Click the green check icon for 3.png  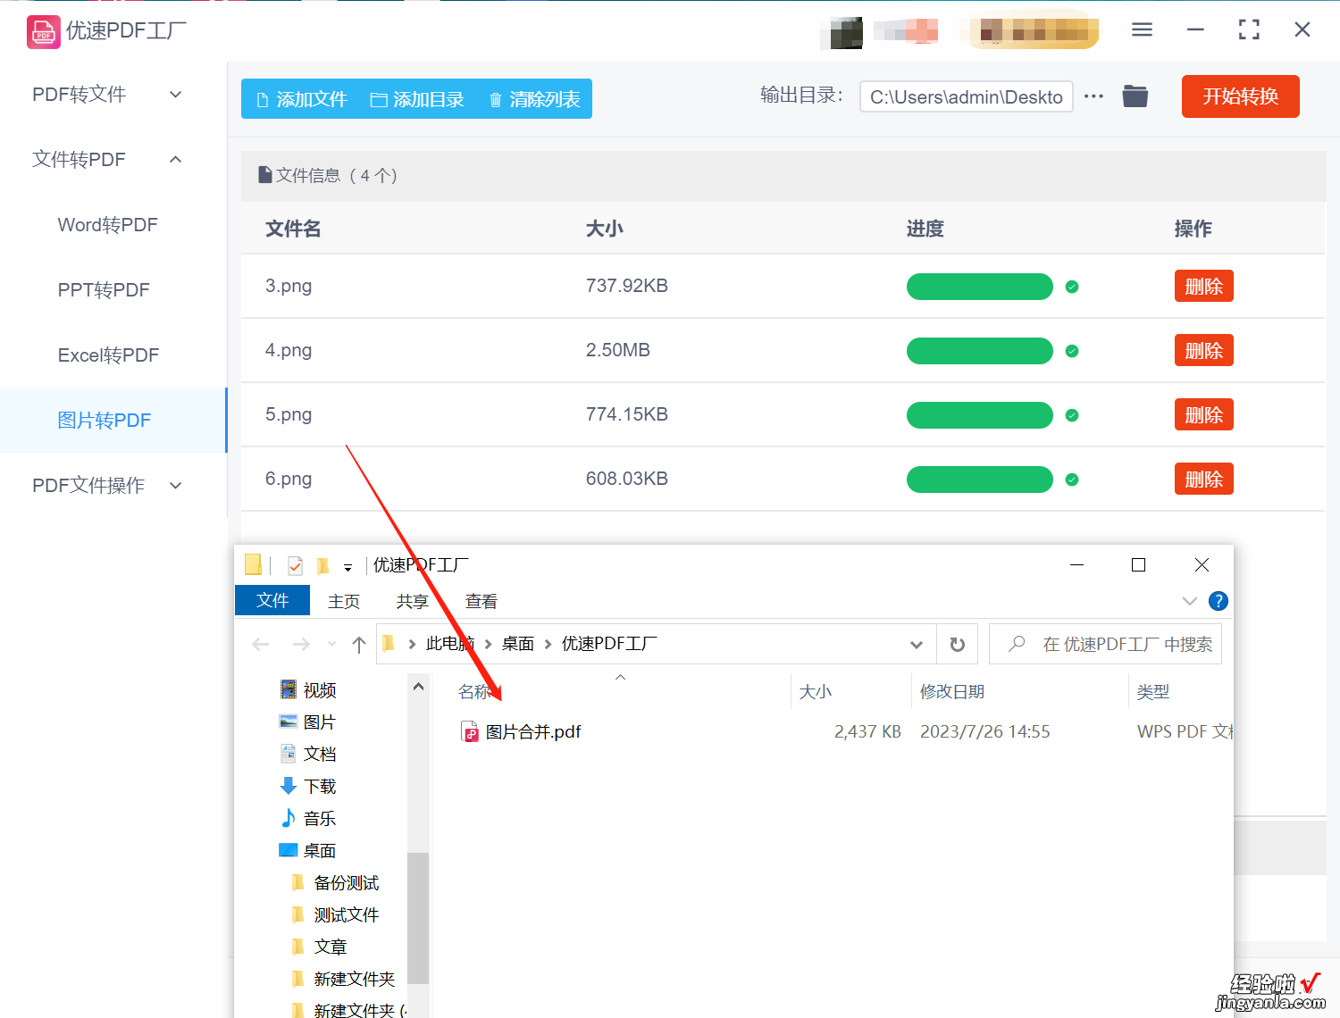(x=1072, y=287)
